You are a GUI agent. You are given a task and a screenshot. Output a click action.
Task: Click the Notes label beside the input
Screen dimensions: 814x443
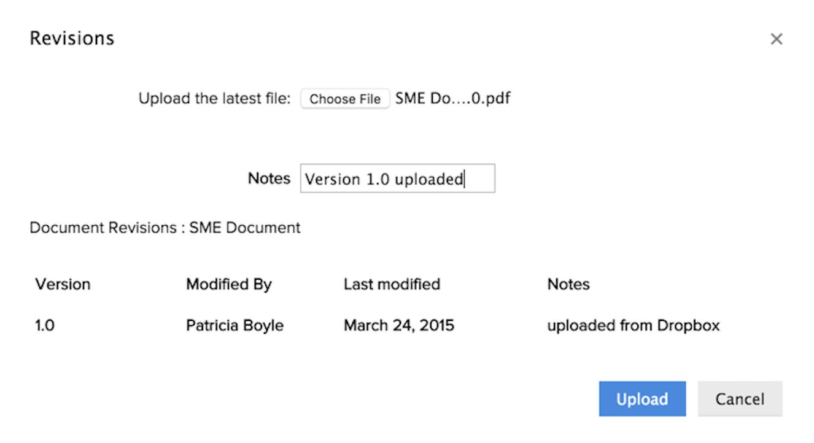click(x=269, y=179)
